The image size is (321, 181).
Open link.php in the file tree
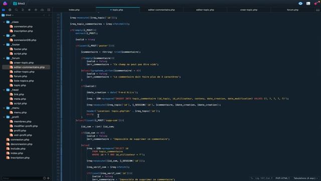point(19,95)
